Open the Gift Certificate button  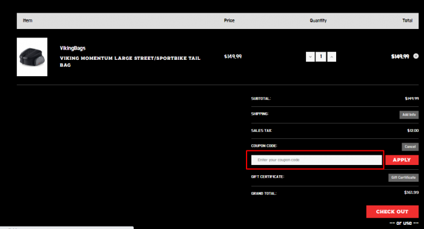coord(403,178)
